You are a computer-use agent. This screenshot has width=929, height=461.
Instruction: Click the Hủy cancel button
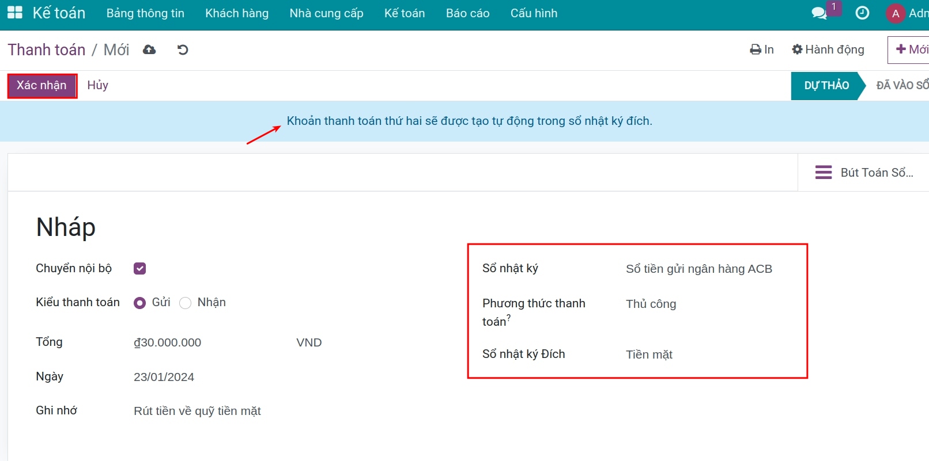(x=97, y=85)
